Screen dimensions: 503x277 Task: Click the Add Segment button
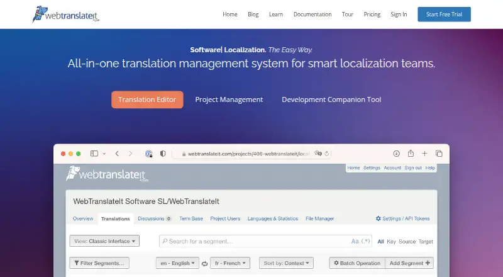click(409, 263)
